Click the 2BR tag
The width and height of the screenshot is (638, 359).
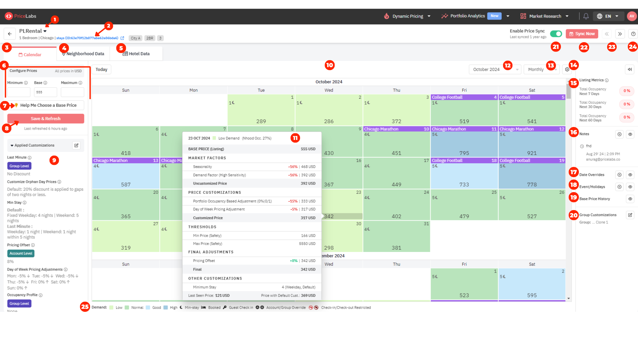click(150, 38)
